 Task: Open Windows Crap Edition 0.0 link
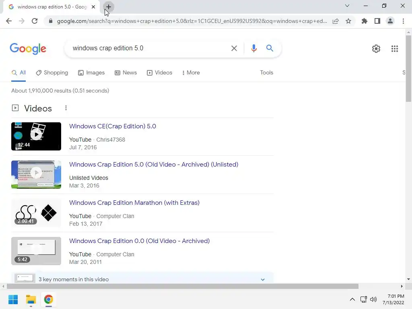[x=139, y=241]
